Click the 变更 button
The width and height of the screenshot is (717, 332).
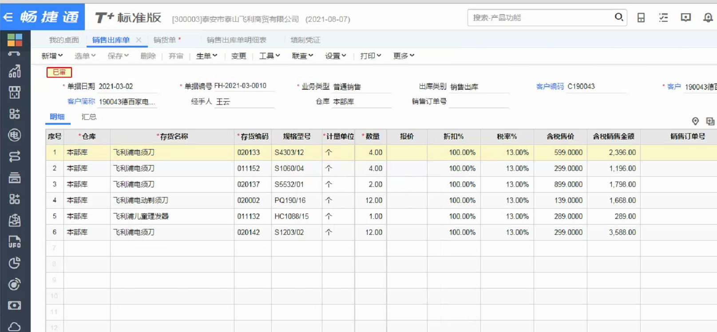tap(239, 56)
